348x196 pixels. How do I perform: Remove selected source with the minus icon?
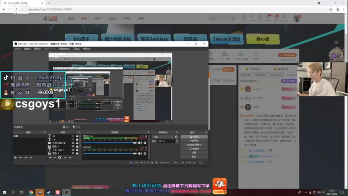(x=55, y=158)
